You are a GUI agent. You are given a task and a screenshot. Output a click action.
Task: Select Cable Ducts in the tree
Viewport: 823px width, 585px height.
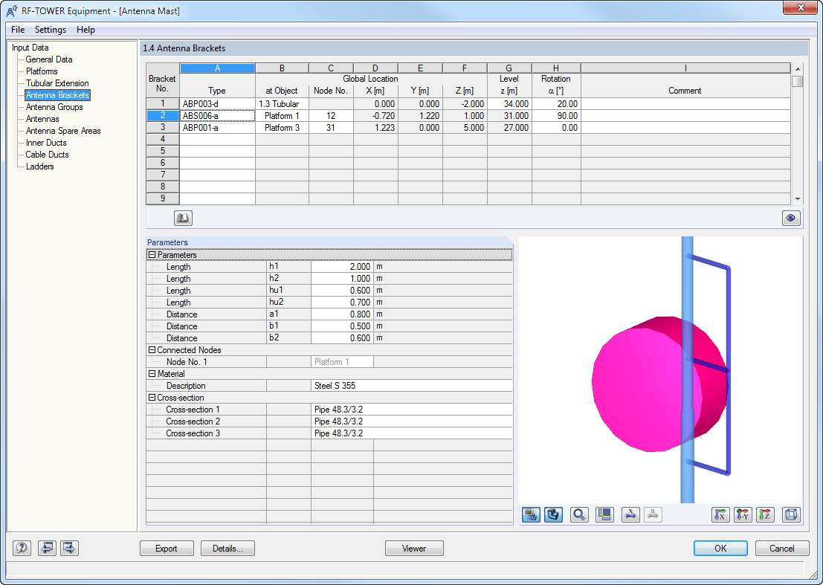(x=47, y=155)
